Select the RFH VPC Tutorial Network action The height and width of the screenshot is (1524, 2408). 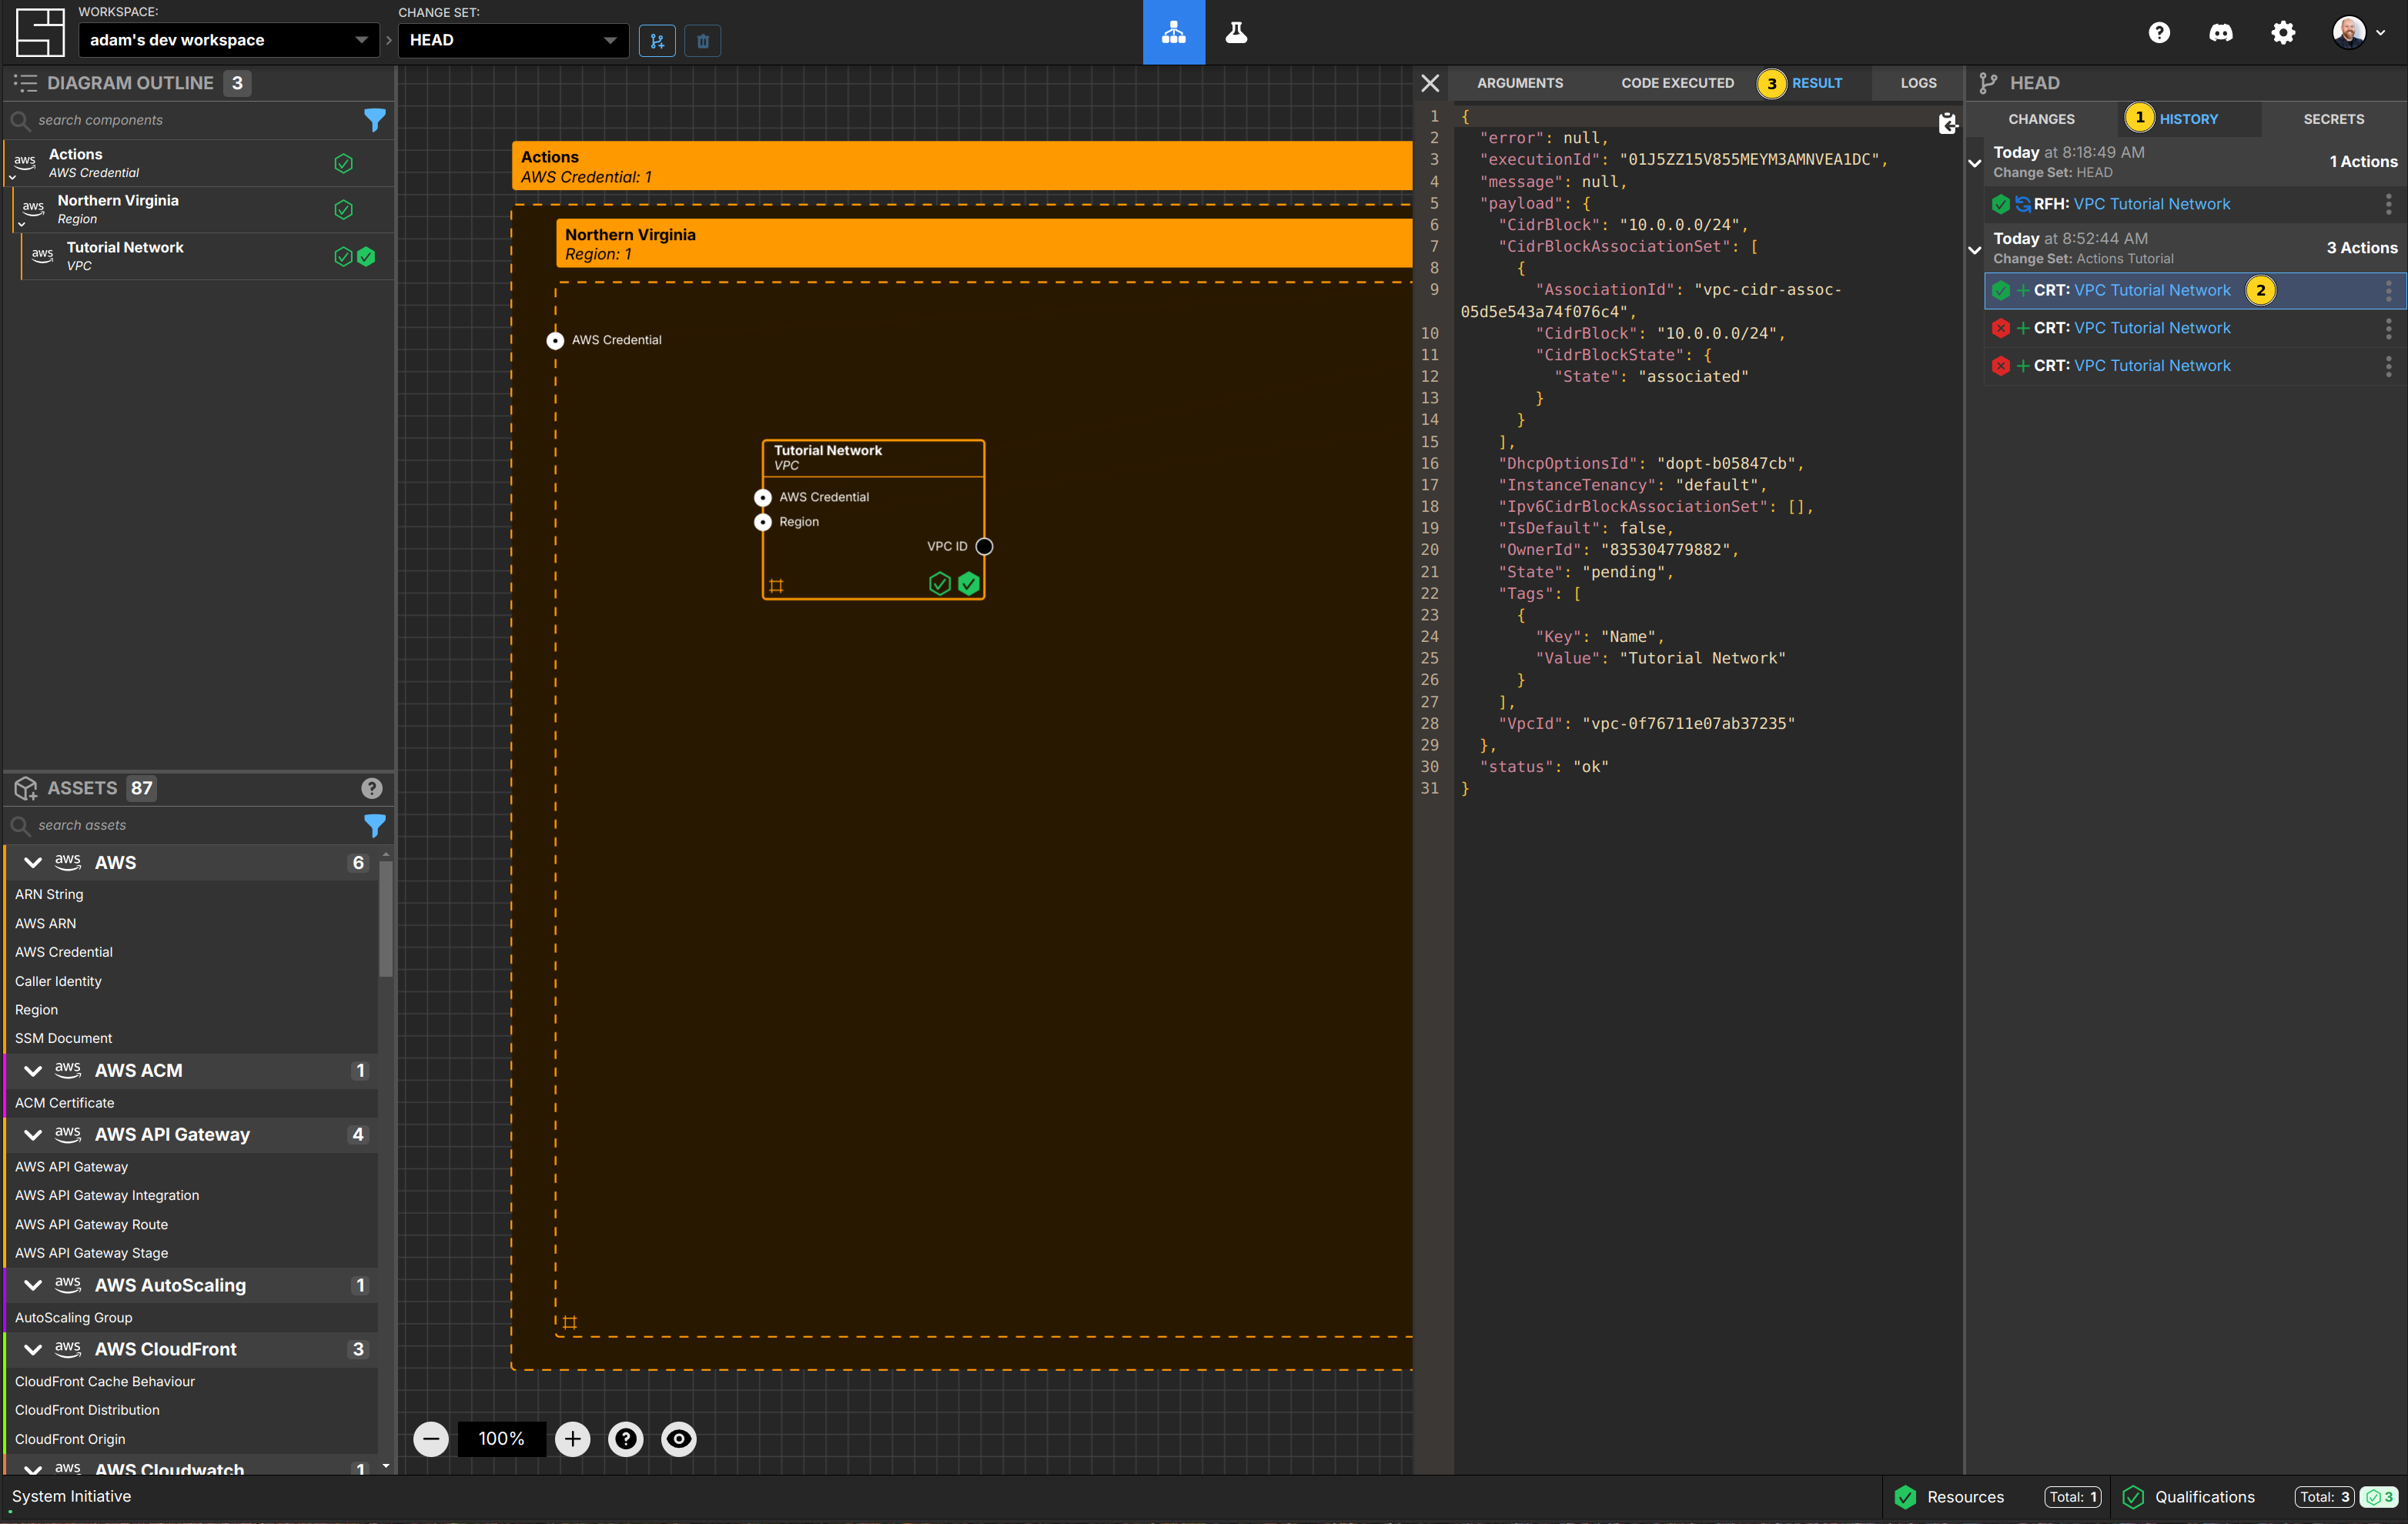(x=2195, y=204)
